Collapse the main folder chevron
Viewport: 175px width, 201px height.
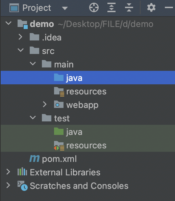[x=33, y=63]
